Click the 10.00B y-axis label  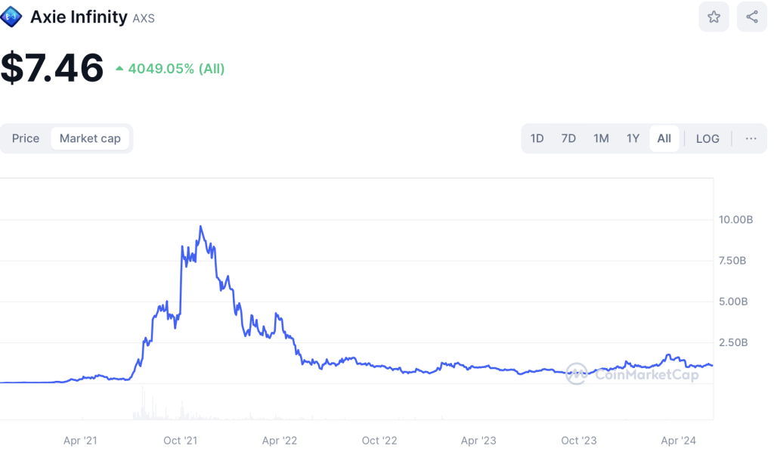tap(735, 220)
